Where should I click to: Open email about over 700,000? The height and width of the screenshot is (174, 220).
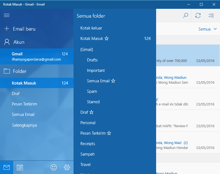[188, 55]
